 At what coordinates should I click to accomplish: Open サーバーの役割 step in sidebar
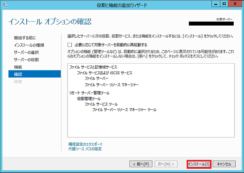tap(26, 59)
